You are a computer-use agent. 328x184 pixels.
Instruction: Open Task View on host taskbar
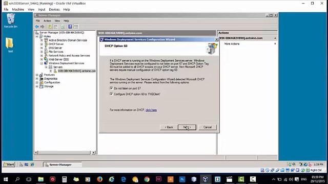pos(29,179)
